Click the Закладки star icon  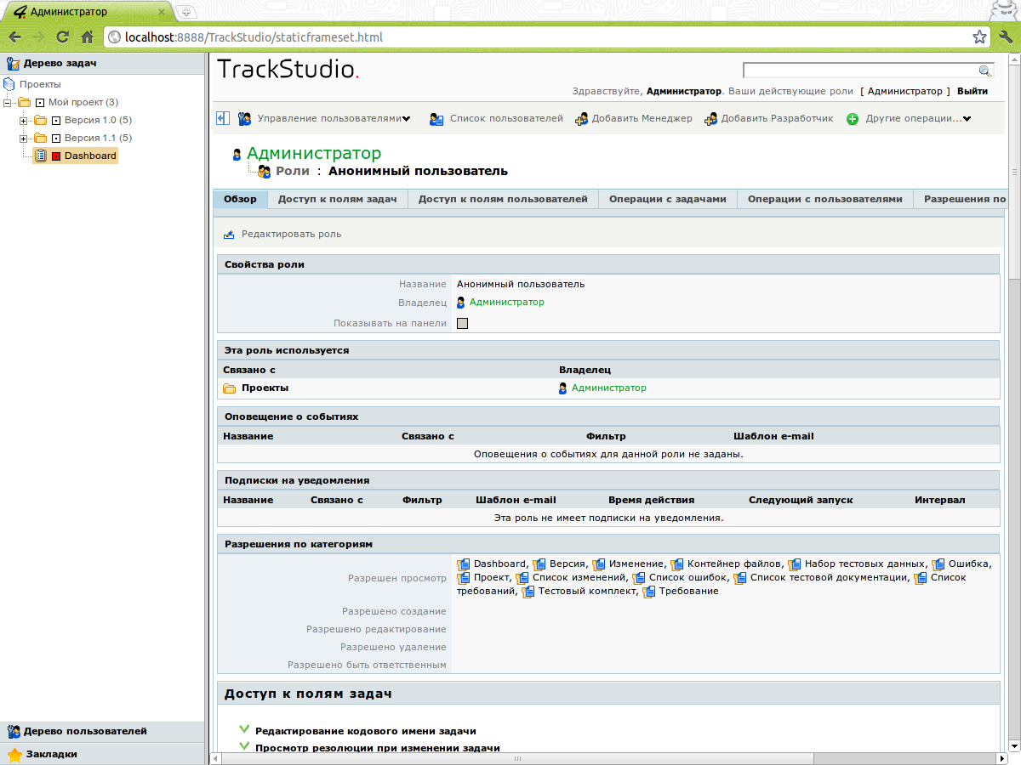[x=14, y=754]
